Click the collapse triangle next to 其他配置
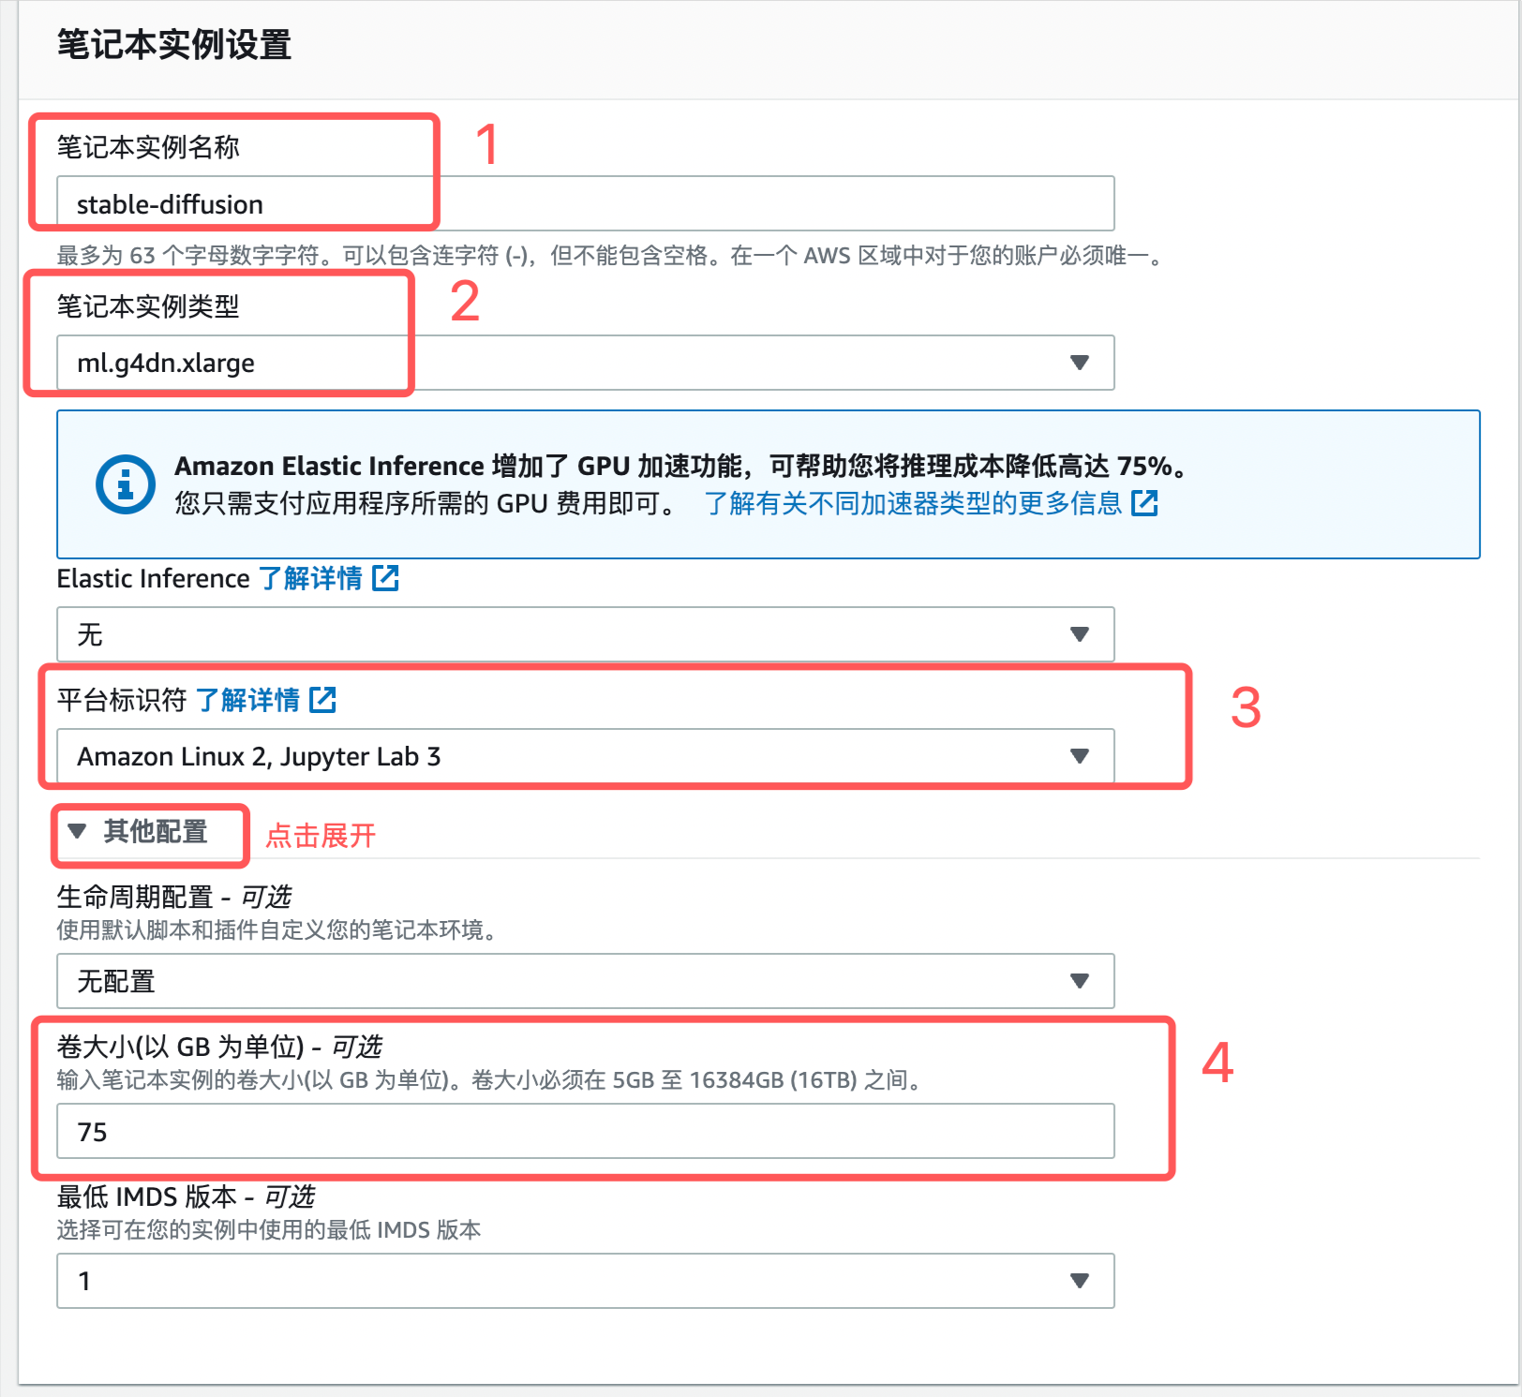The image size is (1522, 1397). tap(78, 831)
